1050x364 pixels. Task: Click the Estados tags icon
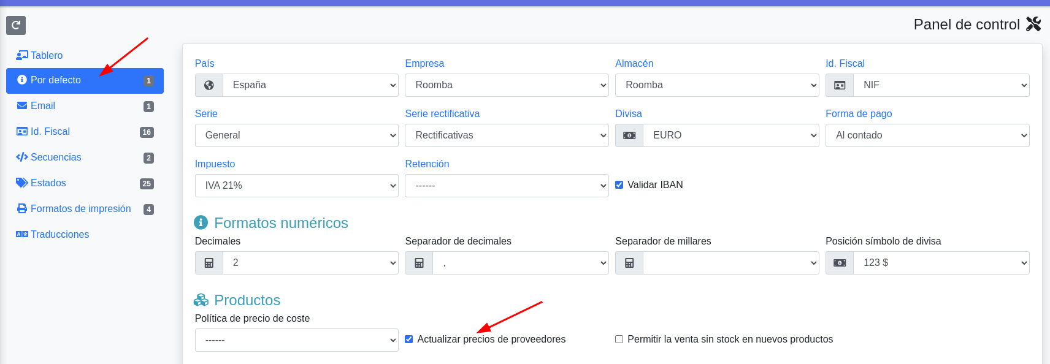click(22, 183)
